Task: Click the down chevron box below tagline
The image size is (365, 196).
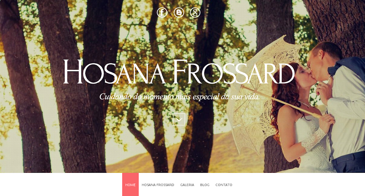Action: click(x=179, y=119)
